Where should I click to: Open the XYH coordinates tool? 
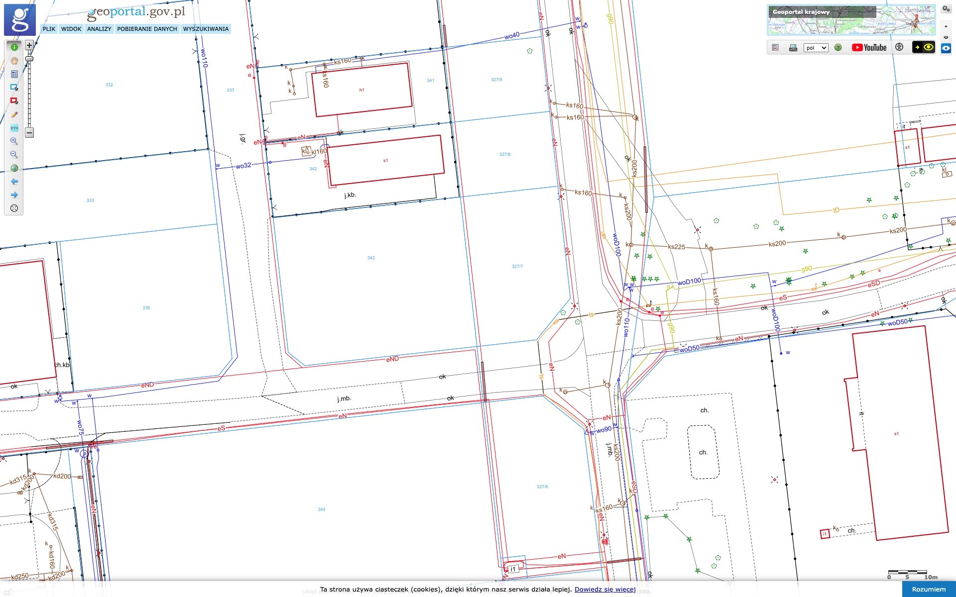(x=14, y=128)
